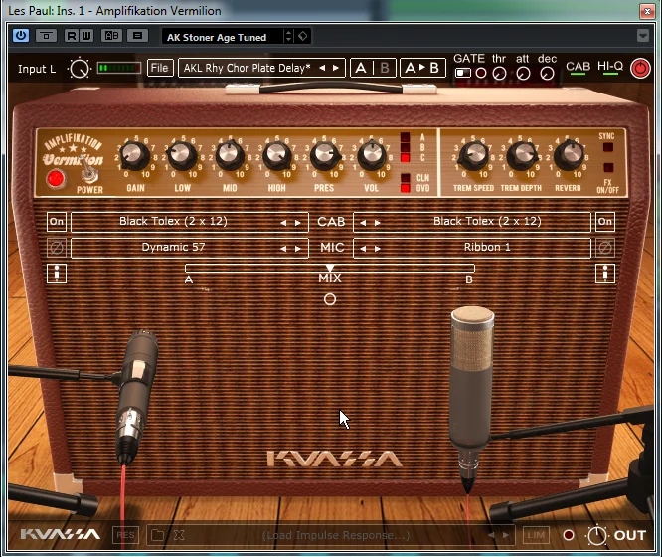Click the gate thr threshold knob

(499, 74)
